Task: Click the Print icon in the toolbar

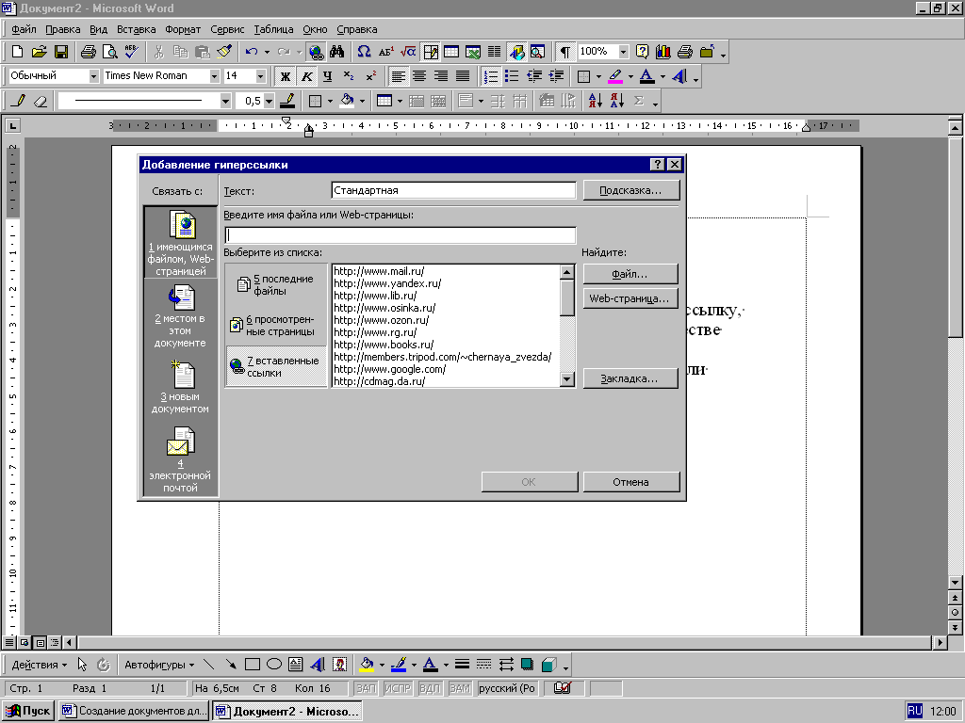Action: [x=89, y=52]
